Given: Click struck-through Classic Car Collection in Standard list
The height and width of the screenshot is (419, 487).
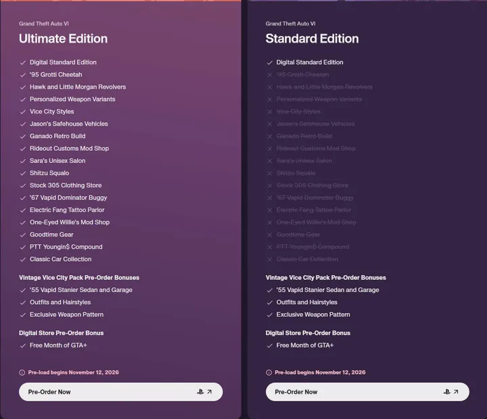Looking at the screenshot, I should [307, 259].
